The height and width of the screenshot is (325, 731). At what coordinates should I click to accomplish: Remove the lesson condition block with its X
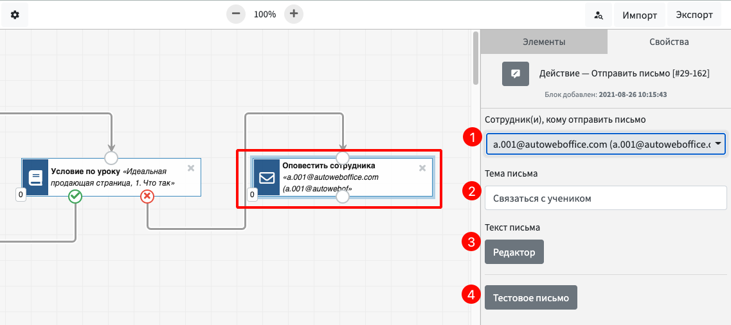pyautogui.click(x=191, y=168)
